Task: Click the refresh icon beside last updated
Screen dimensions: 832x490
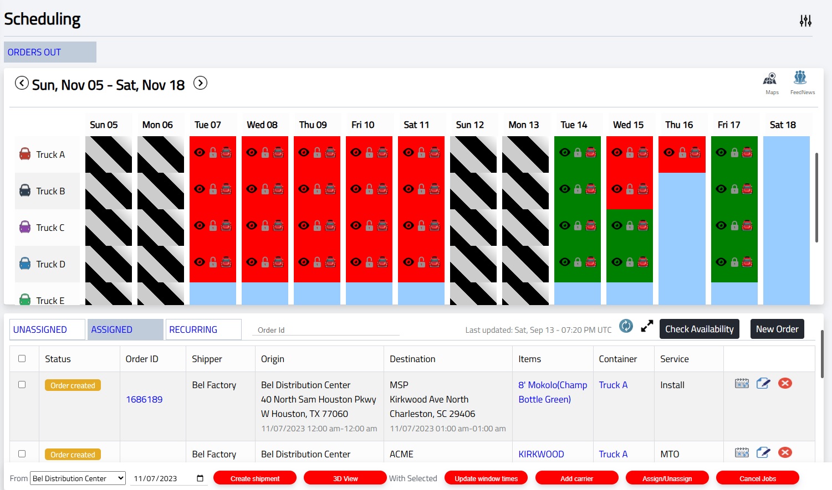Action: point(626,326)
